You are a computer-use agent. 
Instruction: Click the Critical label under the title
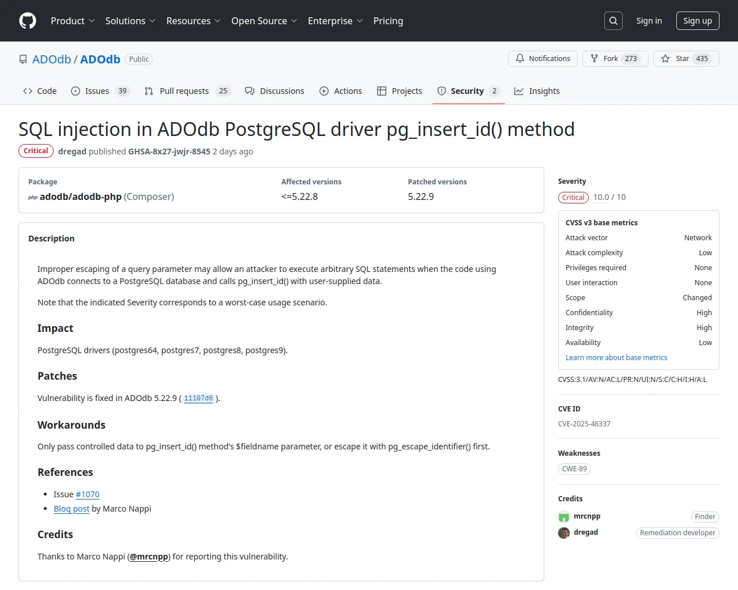pyautogui.click(x=36, y=151)
